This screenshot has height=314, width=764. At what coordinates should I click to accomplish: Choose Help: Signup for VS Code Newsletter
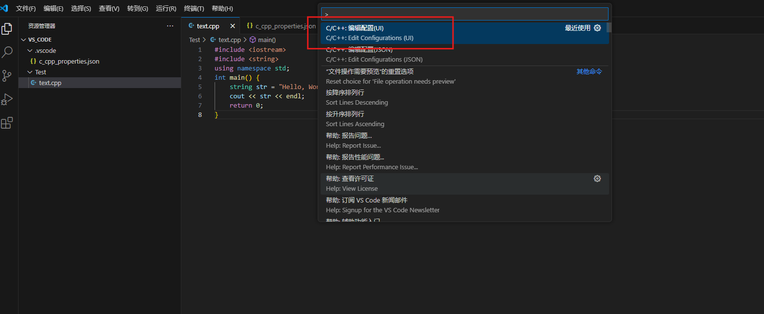pyautogui.click(x=464, y=205)
